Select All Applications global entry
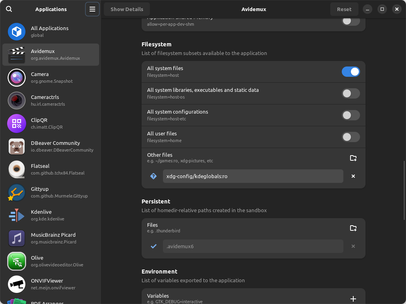 coord(51,32)
